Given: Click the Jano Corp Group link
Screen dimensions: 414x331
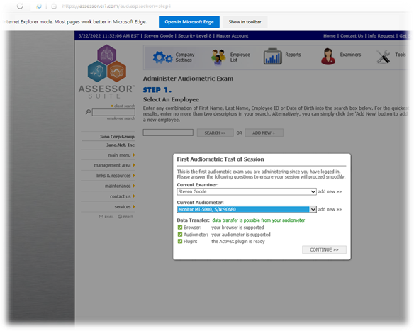Looking at the screenshot, I should [x=117, y=137].
